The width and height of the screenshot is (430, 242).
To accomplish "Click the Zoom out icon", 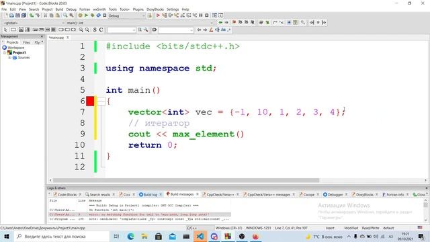I will click(x=87, y=30).
